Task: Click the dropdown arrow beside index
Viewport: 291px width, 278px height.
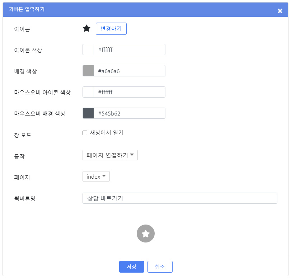Action: 104,176
